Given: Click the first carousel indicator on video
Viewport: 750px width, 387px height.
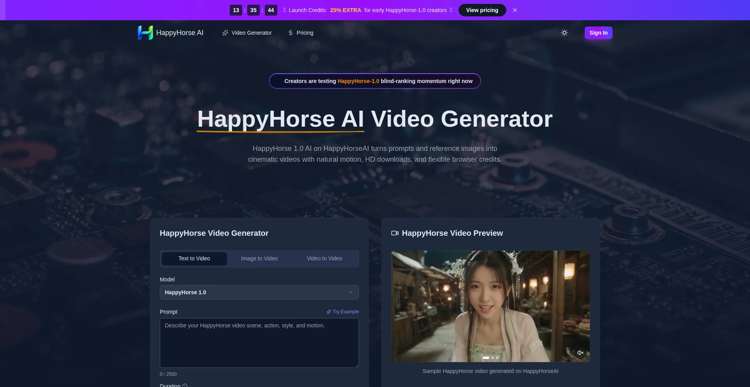Looking at the screenshot, I should tap(486, 358).
